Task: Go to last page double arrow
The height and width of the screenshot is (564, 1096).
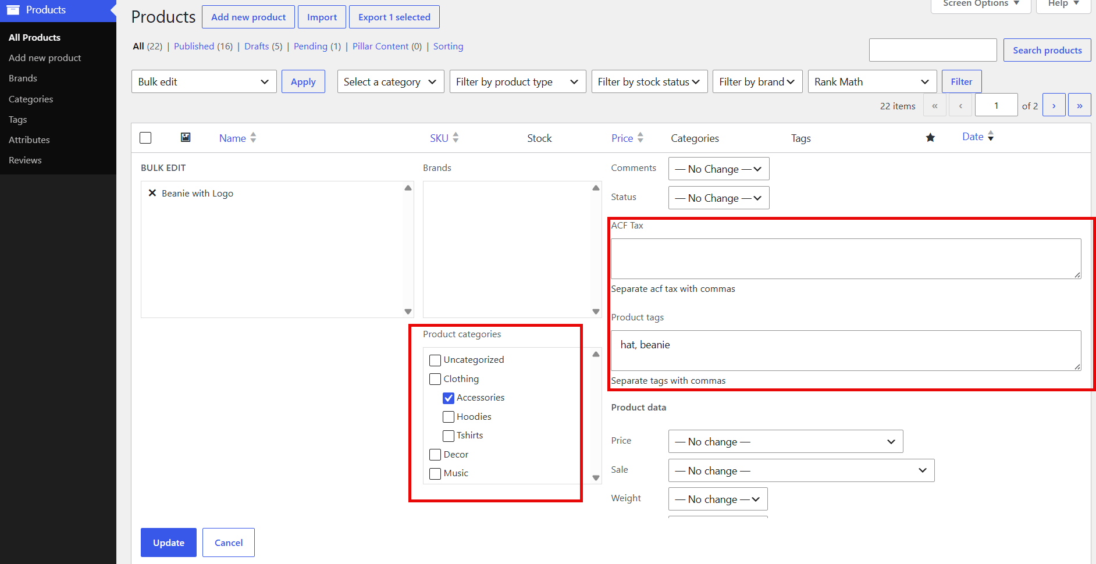Action: tap(1079, 105)
